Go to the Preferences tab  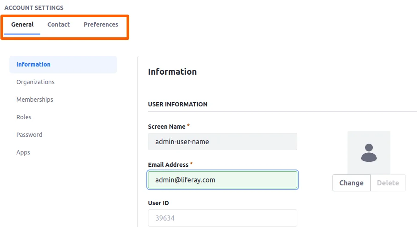click(101, 24)
